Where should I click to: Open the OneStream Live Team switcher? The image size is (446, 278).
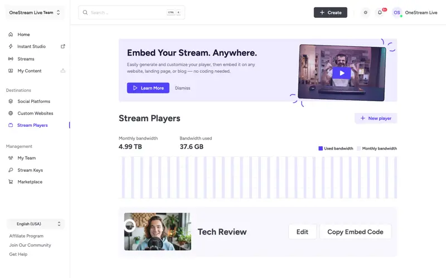coord(35,12)
